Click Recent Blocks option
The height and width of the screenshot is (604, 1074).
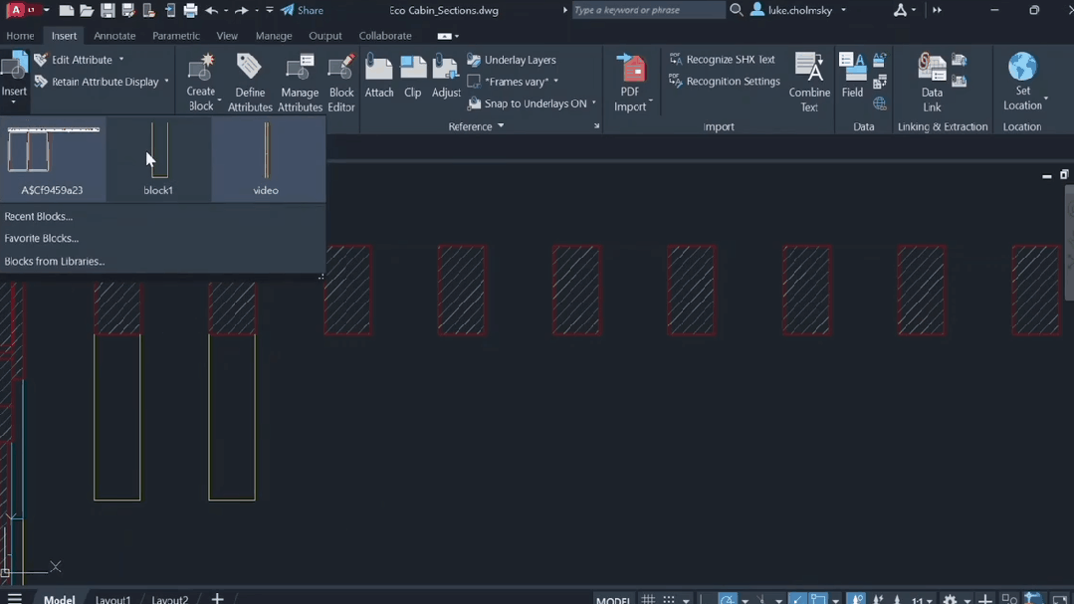click(x=38, y=216)
